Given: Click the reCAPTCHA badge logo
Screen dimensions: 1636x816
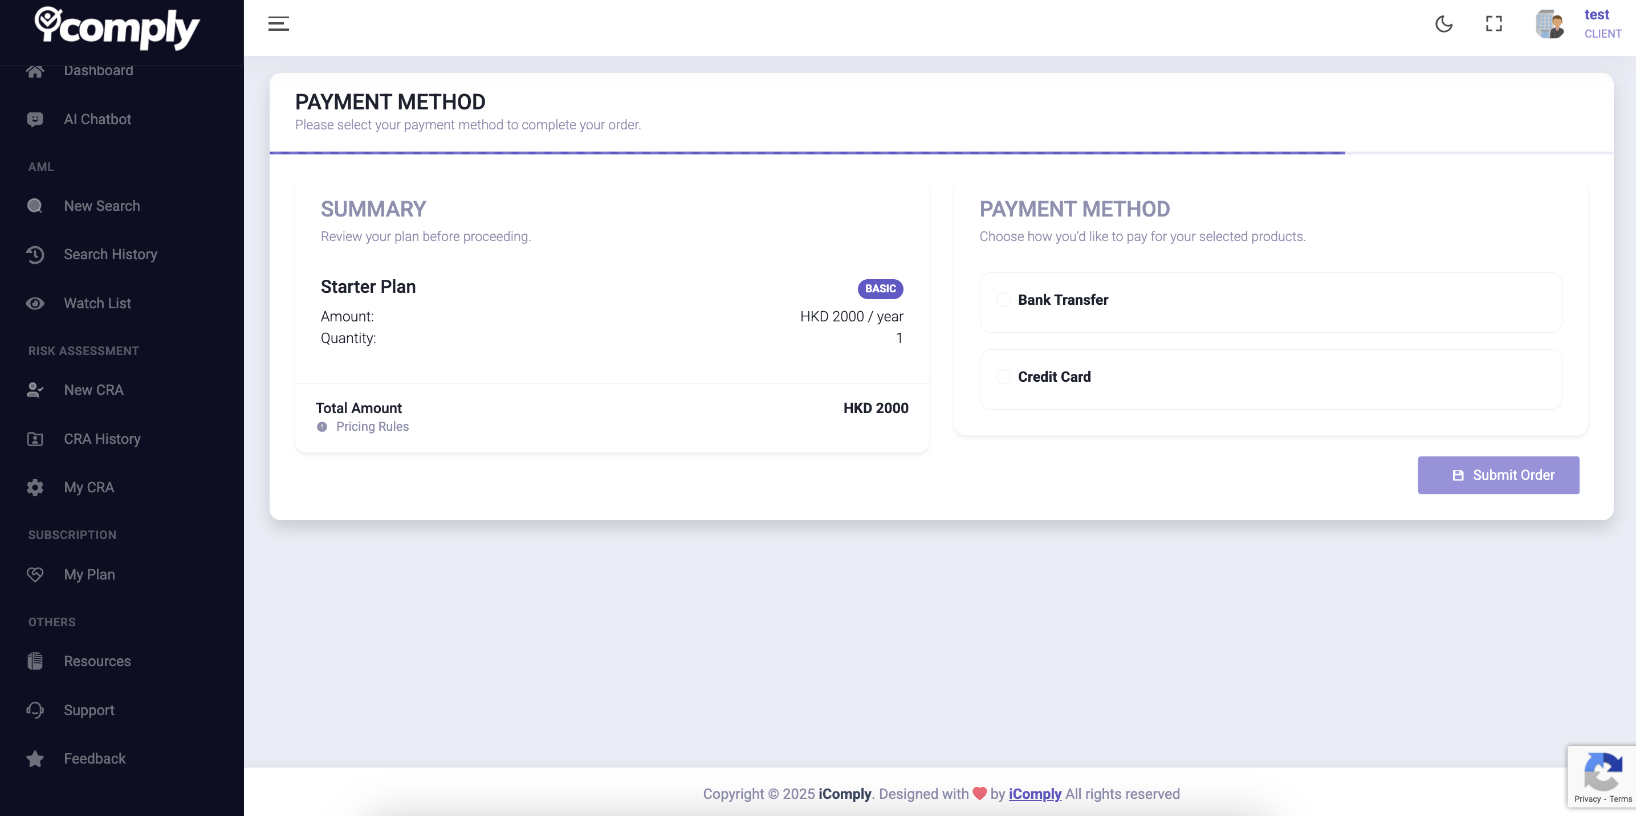Looking at the screenshot, I should [1603, 771].
